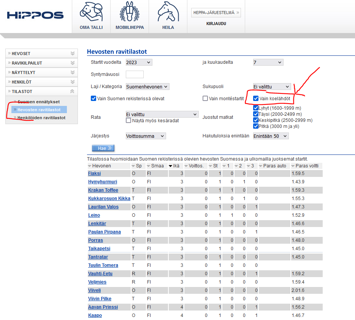
Task: Click the Syntymävuosi input field
Action: pos(135,74)
